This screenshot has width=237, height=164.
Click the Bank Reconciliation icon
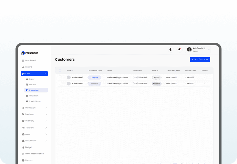point(23,154)
